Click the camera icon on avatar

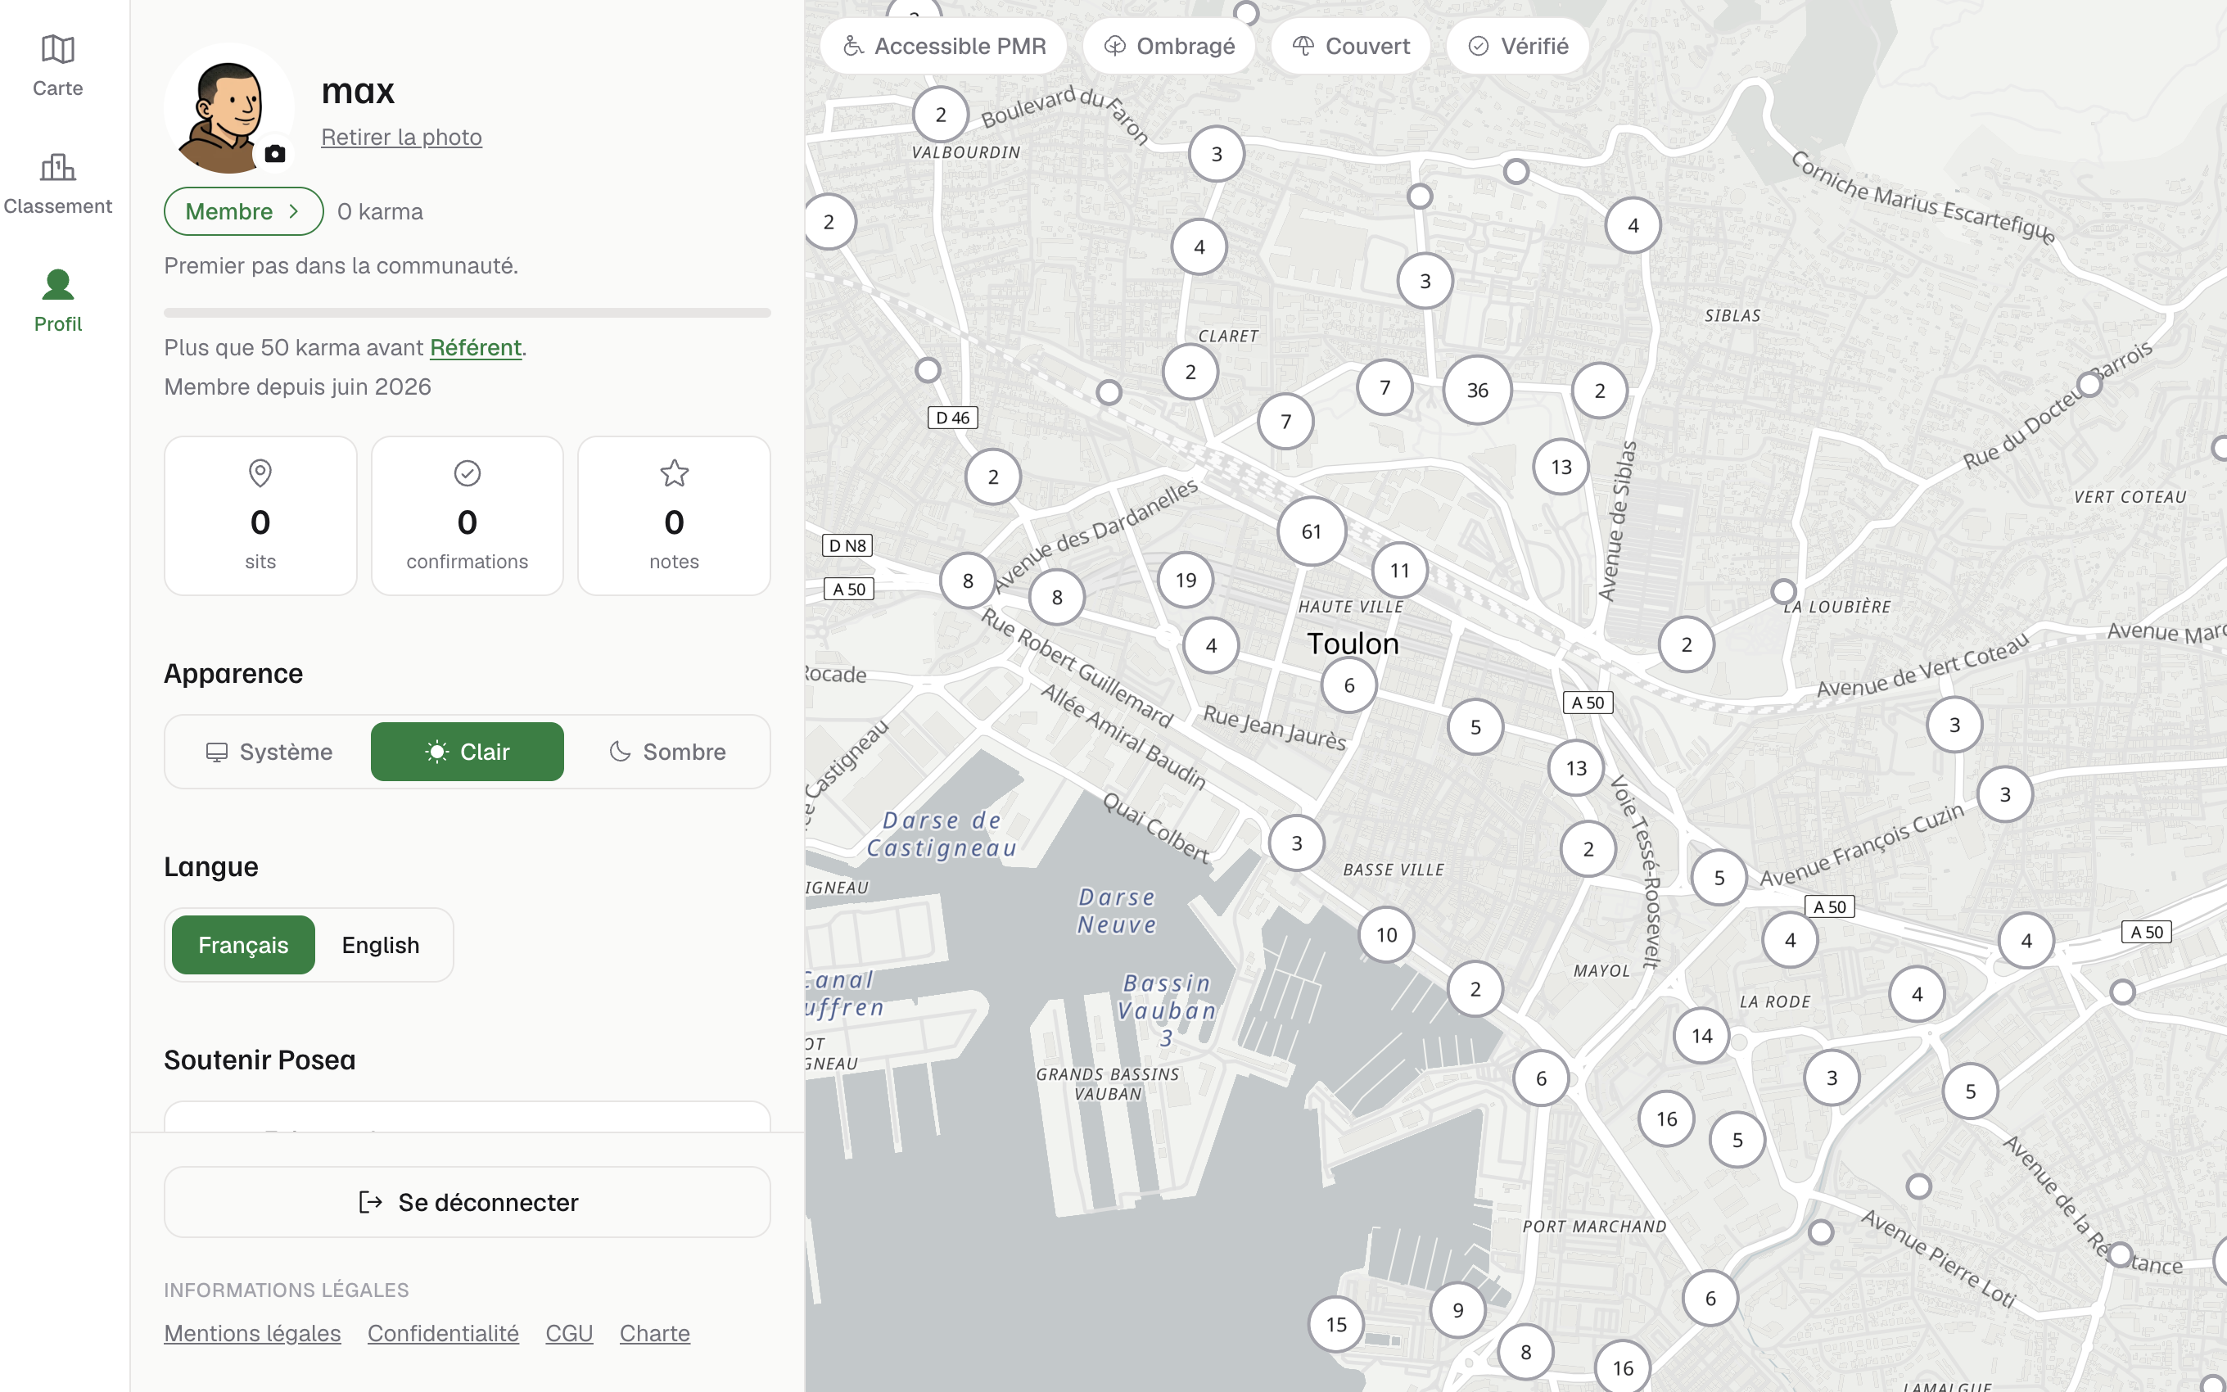pyautogui.click(x=274, y=154)
